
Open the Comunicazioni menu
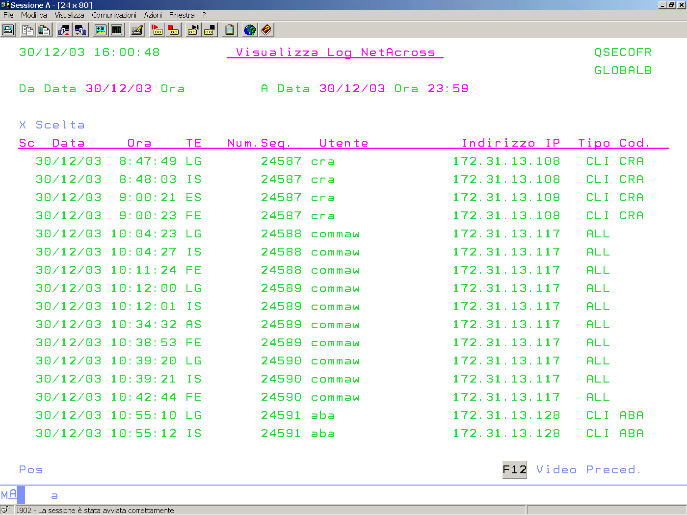click(x=114, y=15)
